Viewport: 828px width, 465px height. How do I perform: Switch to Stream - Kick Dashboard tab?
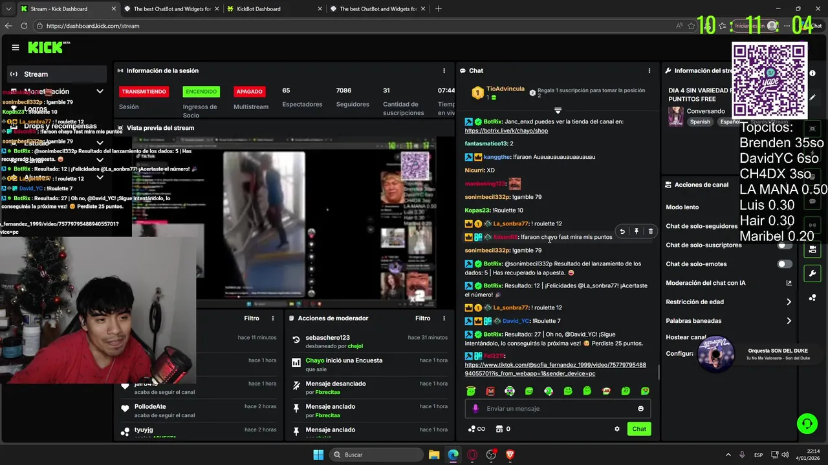(67, 9)
